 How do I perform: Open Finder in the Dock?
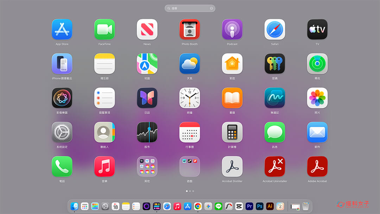point(74,206)
